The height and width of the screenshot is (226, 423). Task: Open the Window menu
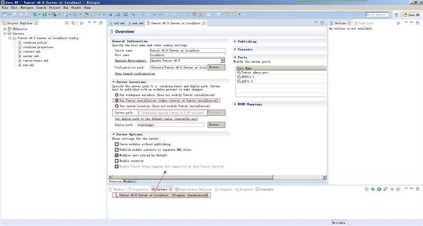tap(76, 7)
